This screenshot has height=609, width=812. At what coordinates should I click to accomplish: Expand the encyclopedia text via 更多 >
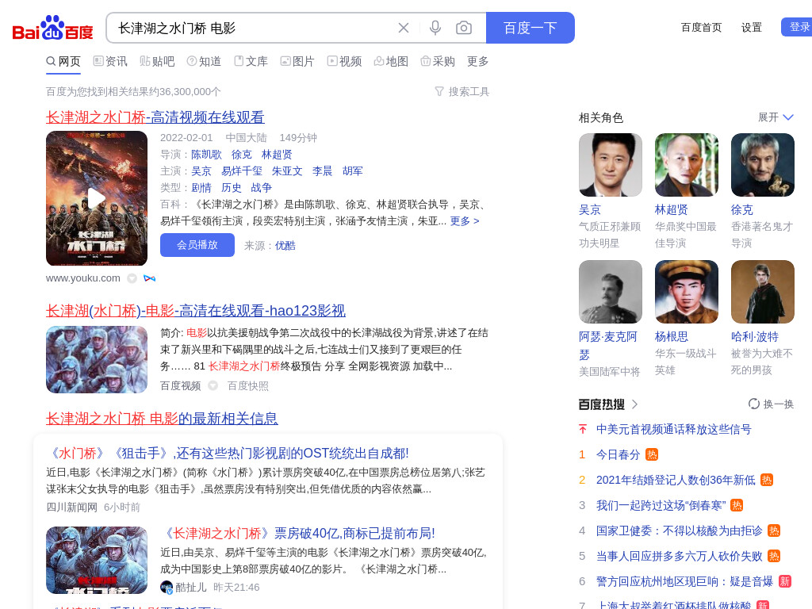(465, 221)
